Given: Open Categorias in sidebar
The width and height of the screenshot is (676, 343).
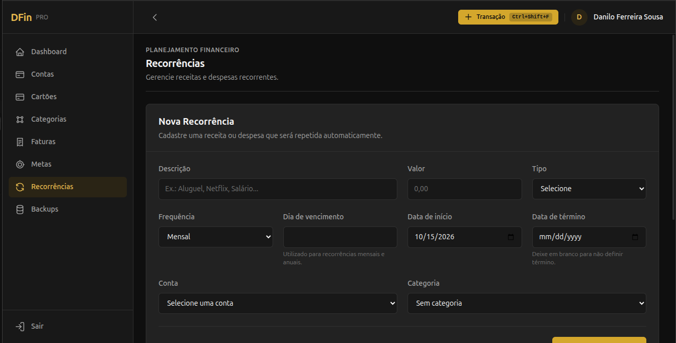Looking at the screenshot, I should click(67, 119).
